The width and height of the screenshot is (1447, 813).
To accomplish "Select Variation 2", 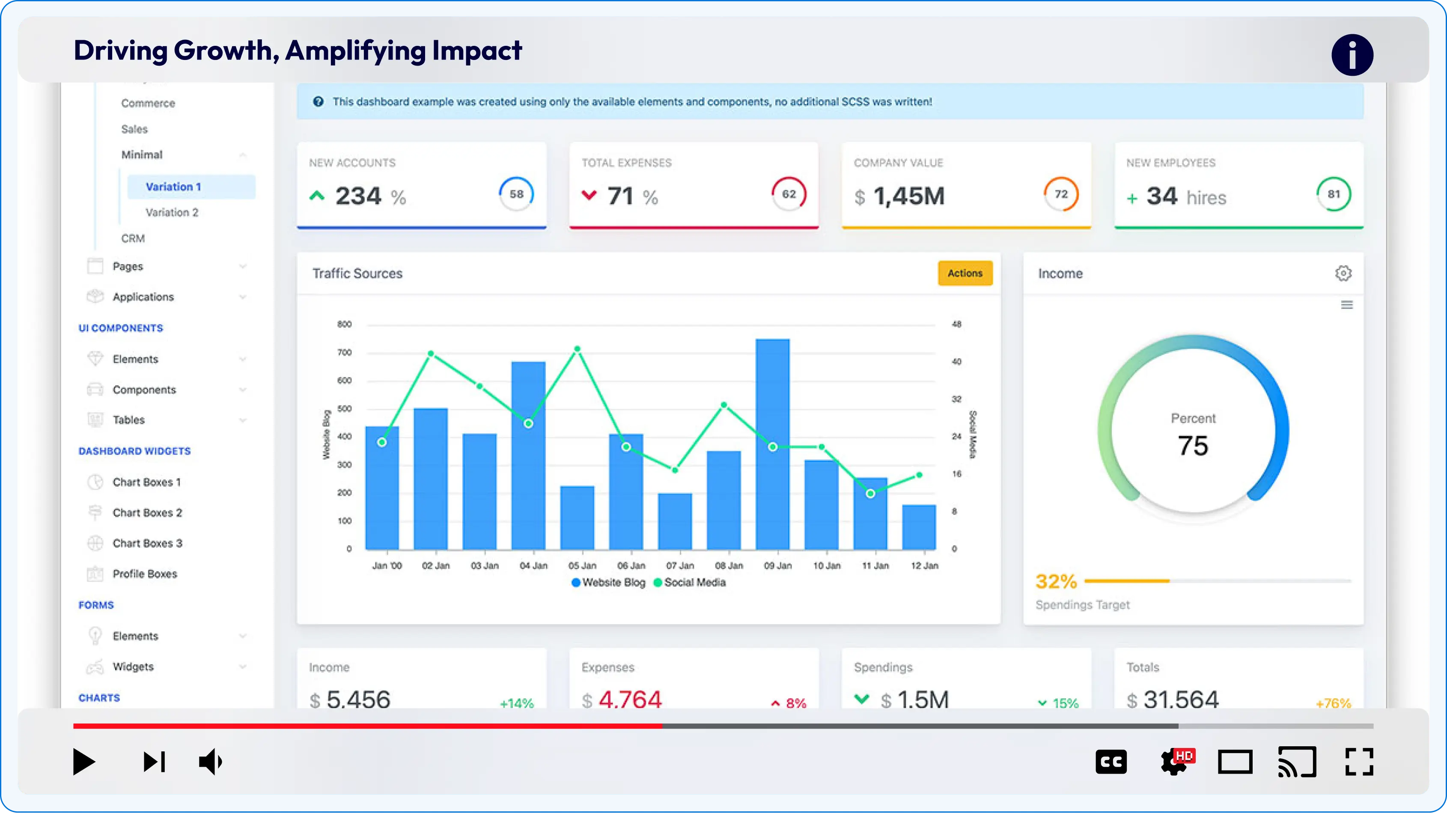I will (172, 212).
